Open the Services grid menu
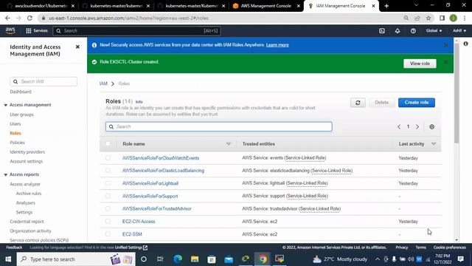Image resolution: width=472 pixels, height=266 pixels. (37, 30)
